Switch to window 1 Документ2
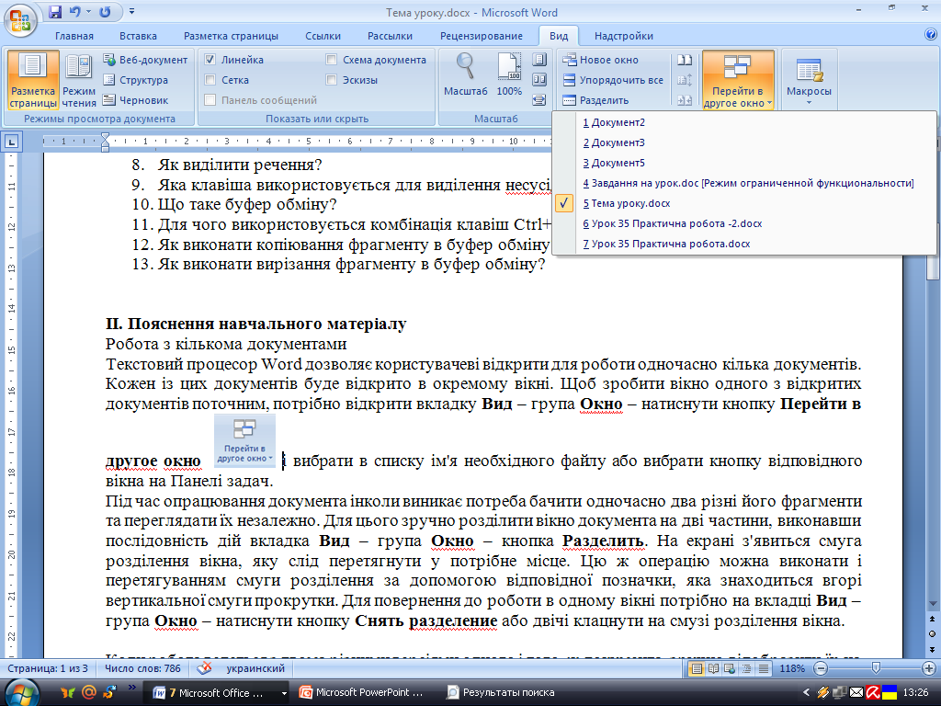The width and height of the screenshot is (941, 706). coord(743,122)
